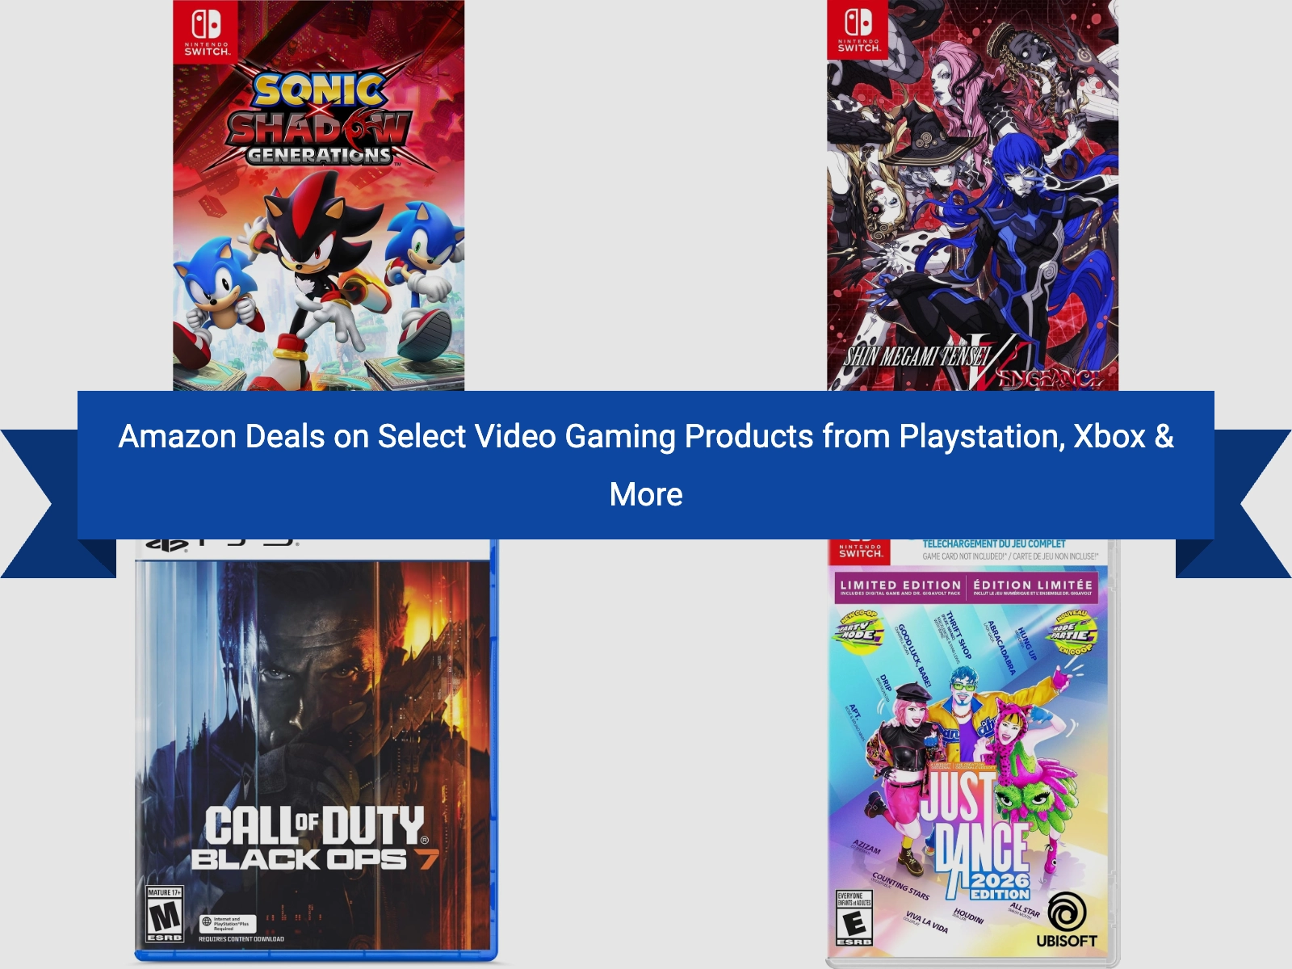Viewport: 1292px width, 969px height.
Task: Click the Call of Duty Black Ops 7 title
Action: pos(315,838)
